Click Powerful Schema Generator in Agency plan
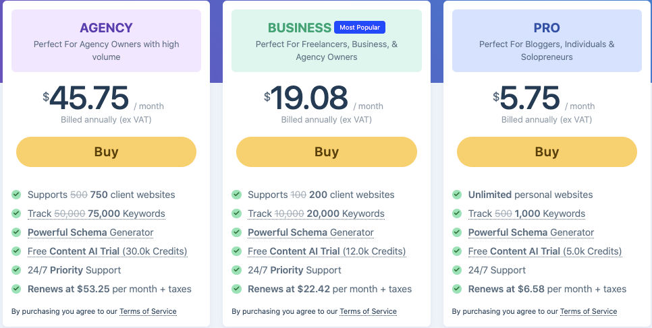Viewport: 652px width, 328px height. (x=90, y=232)
